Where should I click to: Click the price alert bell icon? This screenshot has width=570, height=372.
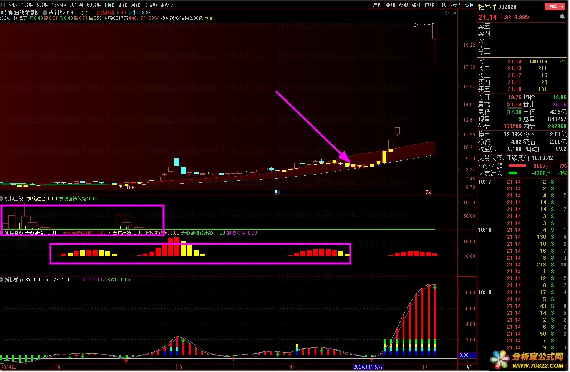pos(563,17)
